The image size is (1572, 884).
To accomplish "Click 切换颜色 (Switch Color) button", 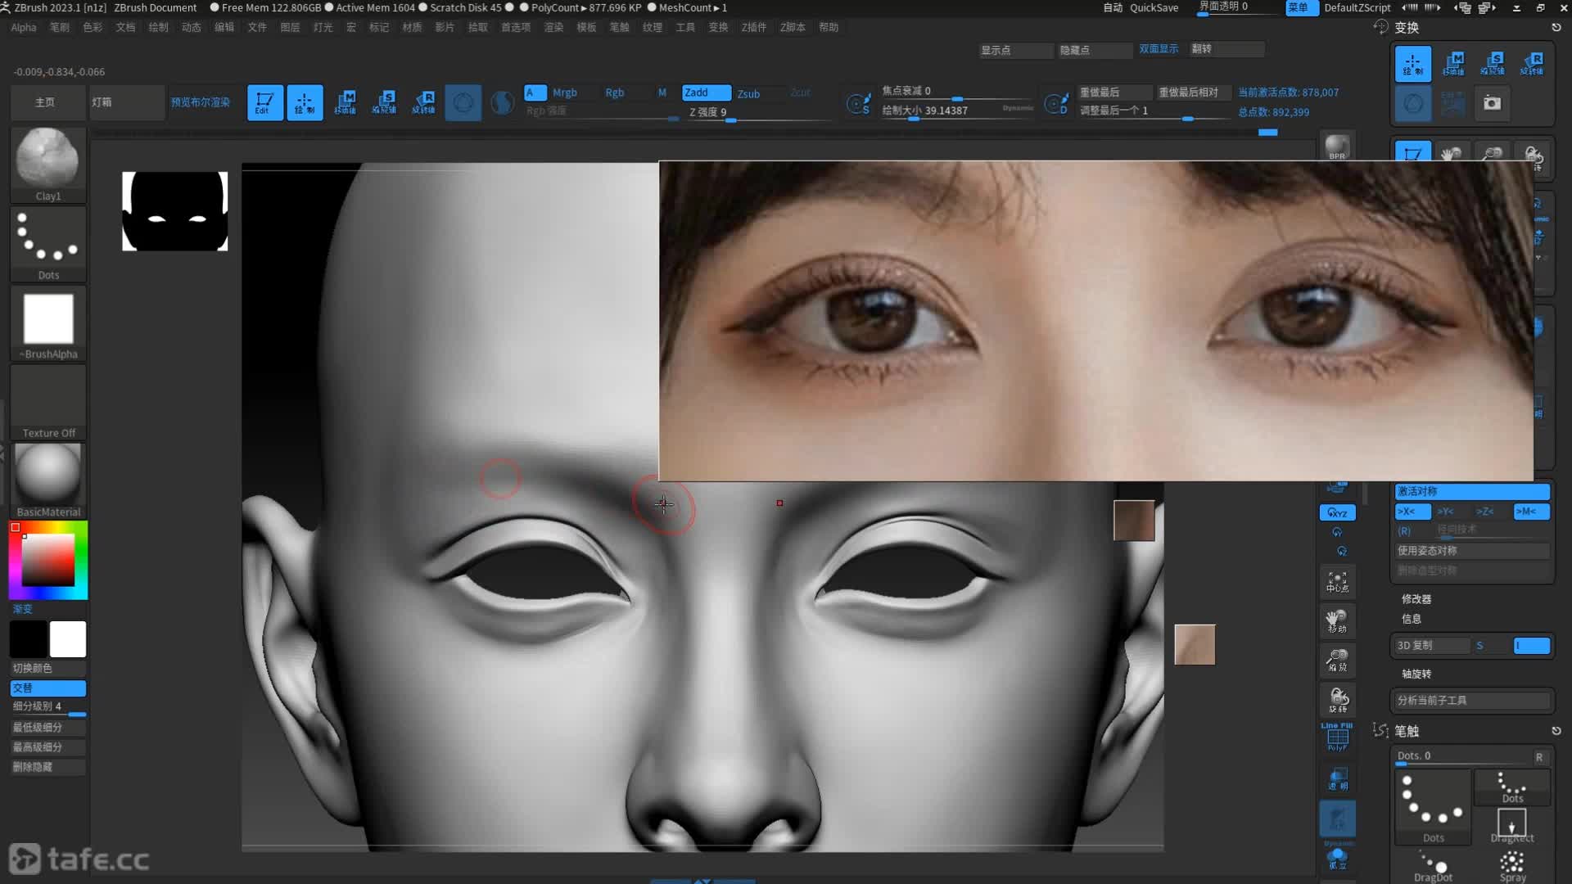I will [48, 668].
